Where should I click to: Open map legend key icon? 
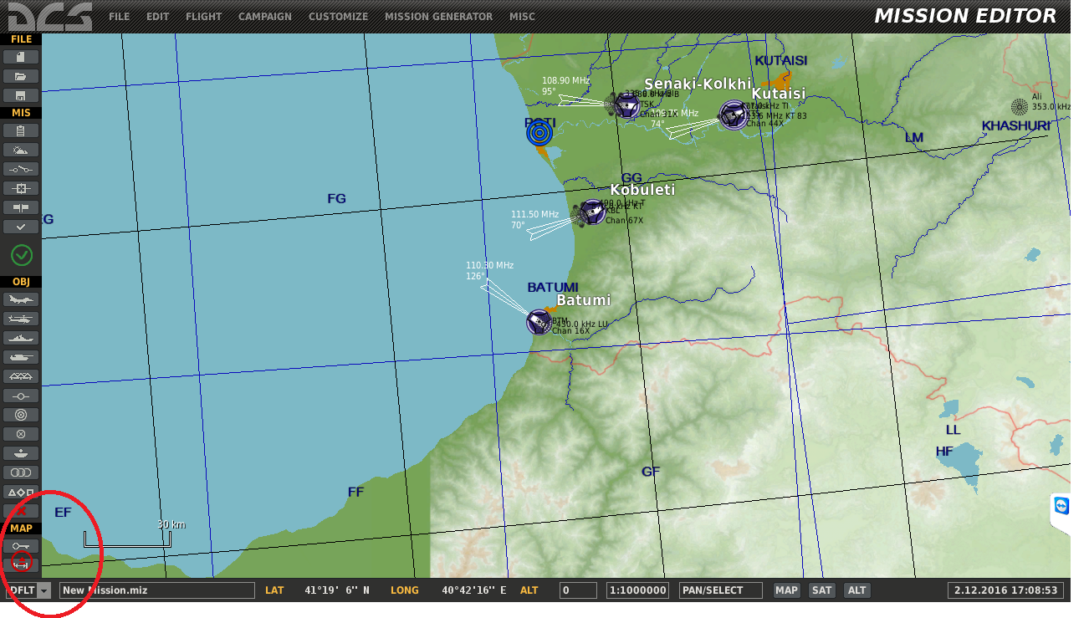point(21,545)
